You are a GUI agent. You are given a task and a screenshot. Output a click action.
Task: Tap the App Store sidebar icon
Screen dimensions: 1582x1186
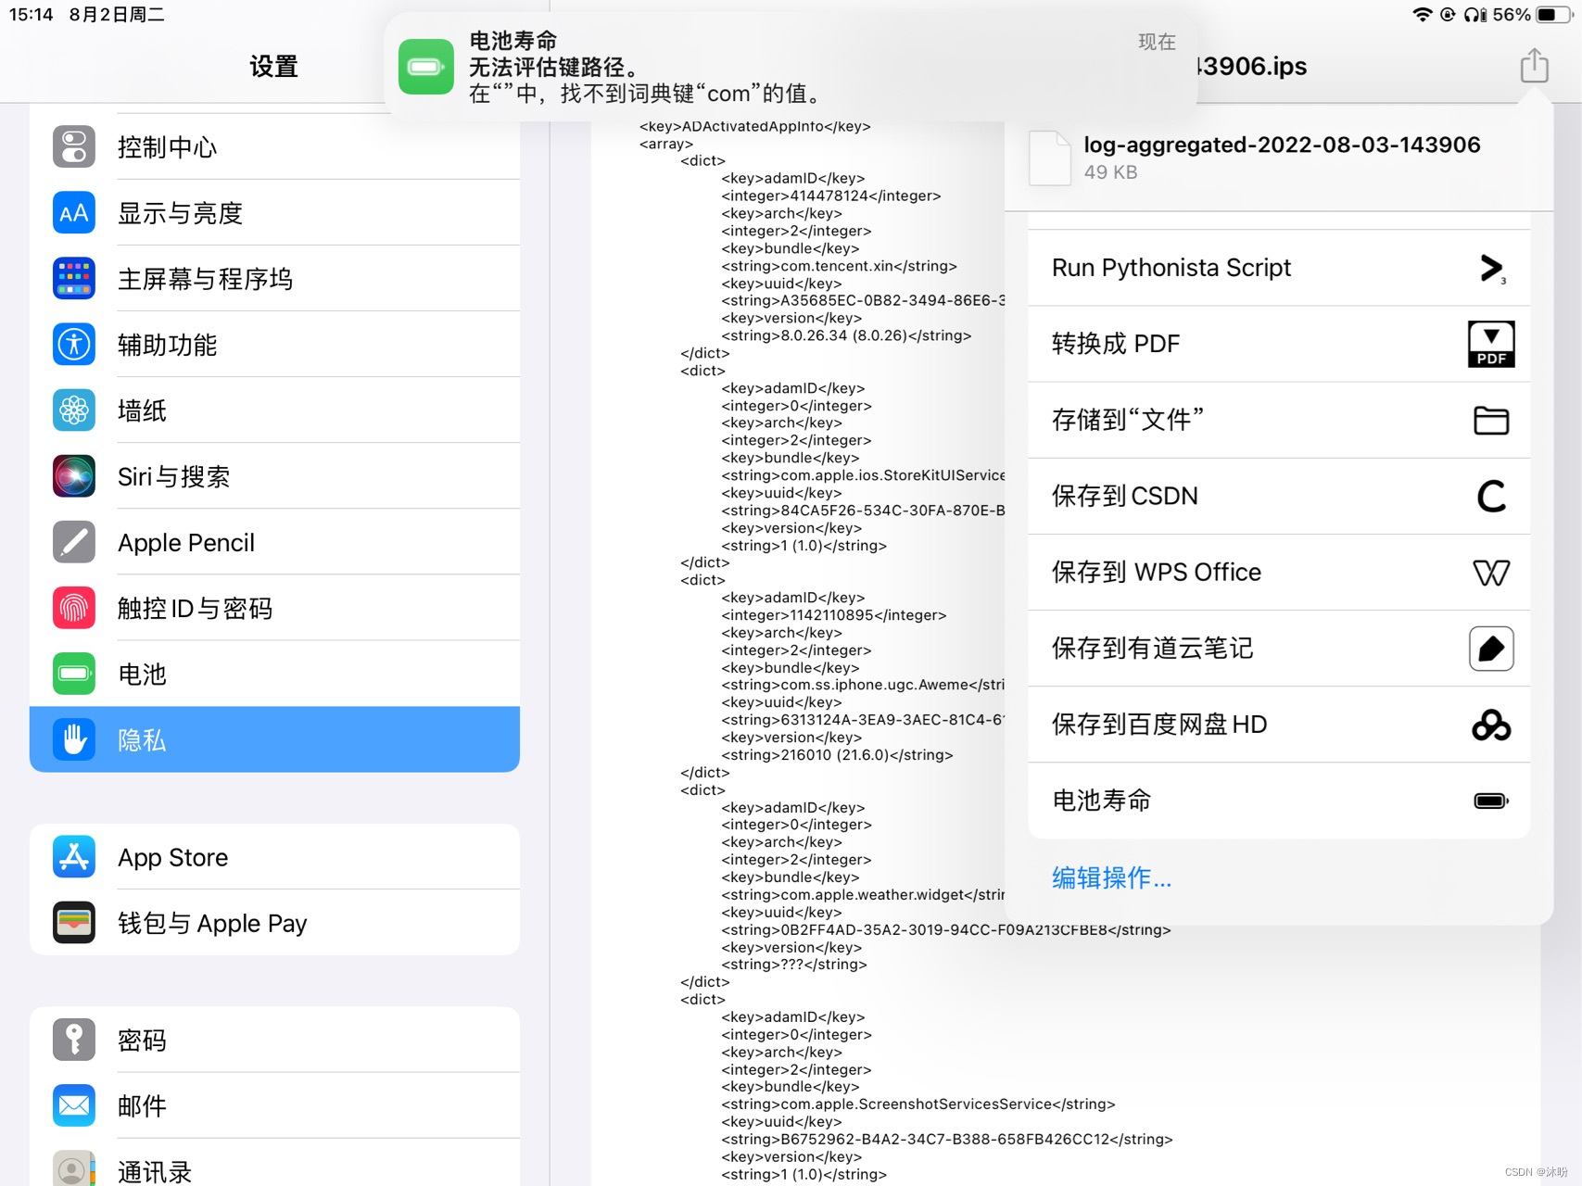[x=73, y=857]
